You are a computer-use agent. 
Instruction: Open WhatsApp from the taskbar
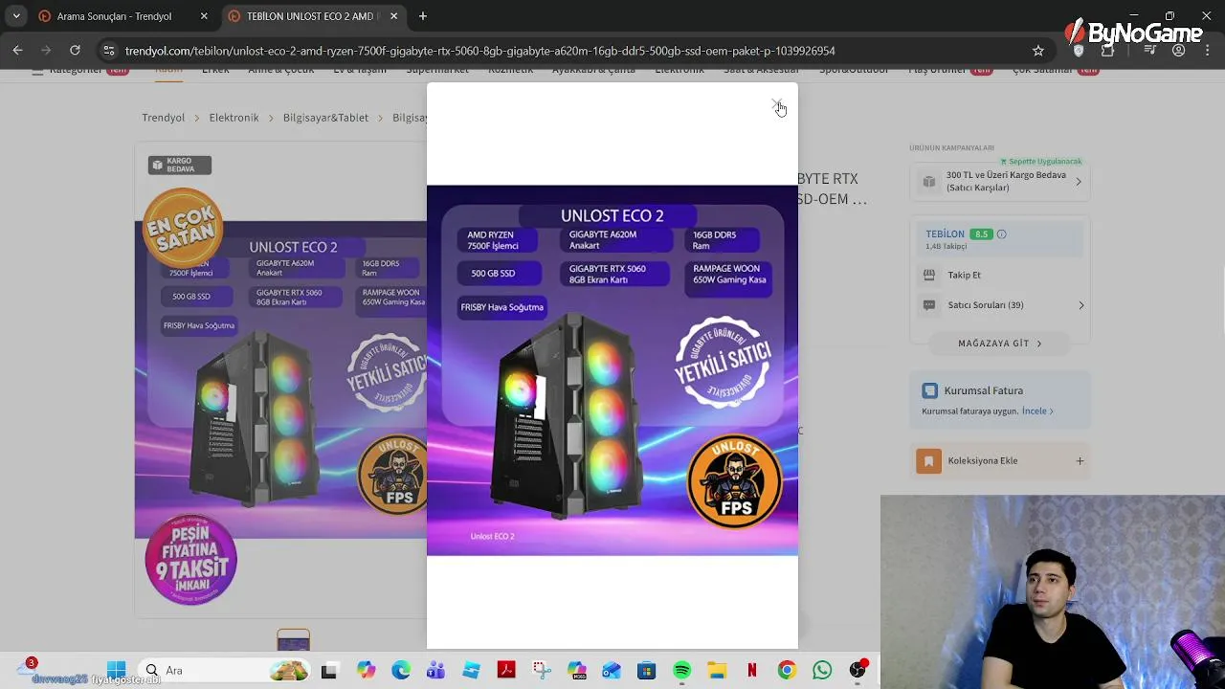coord(822,670)
